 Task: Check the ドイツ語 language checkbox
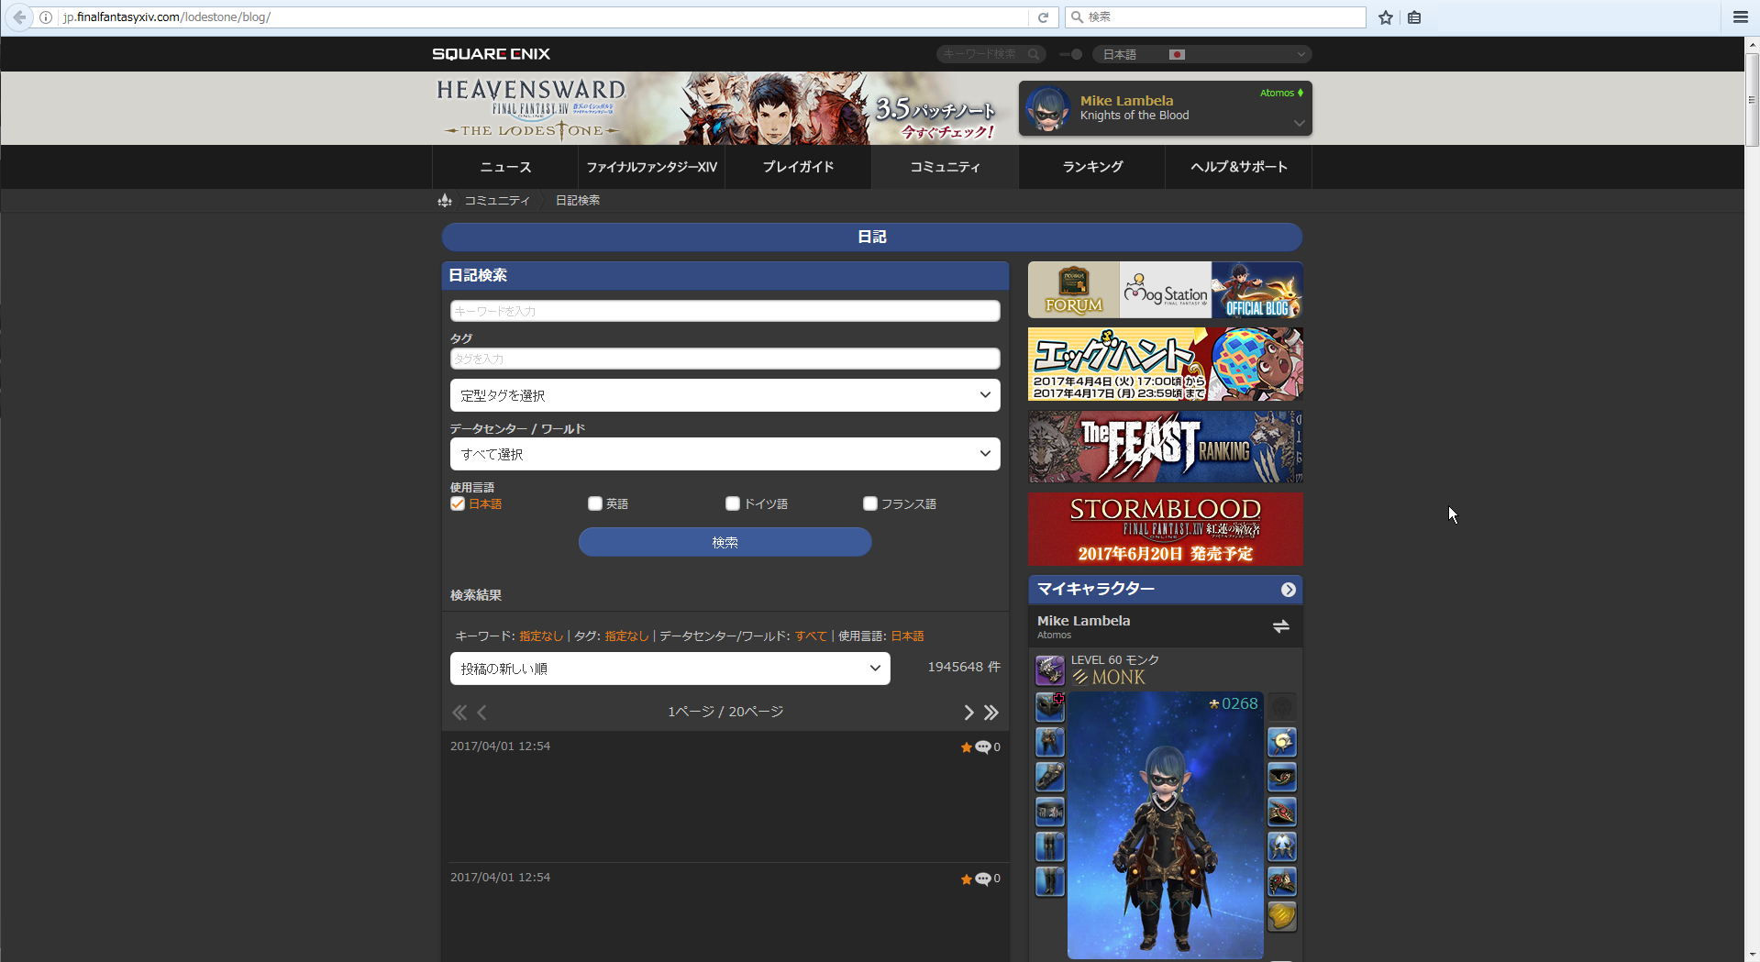pos(733,503)
